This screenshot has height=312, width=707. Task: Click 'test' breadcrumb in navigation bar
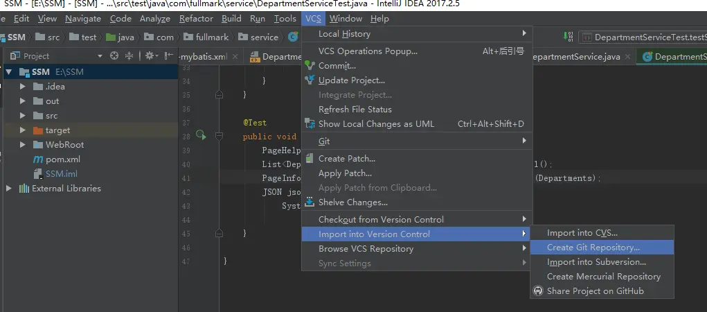coord(83,37)
